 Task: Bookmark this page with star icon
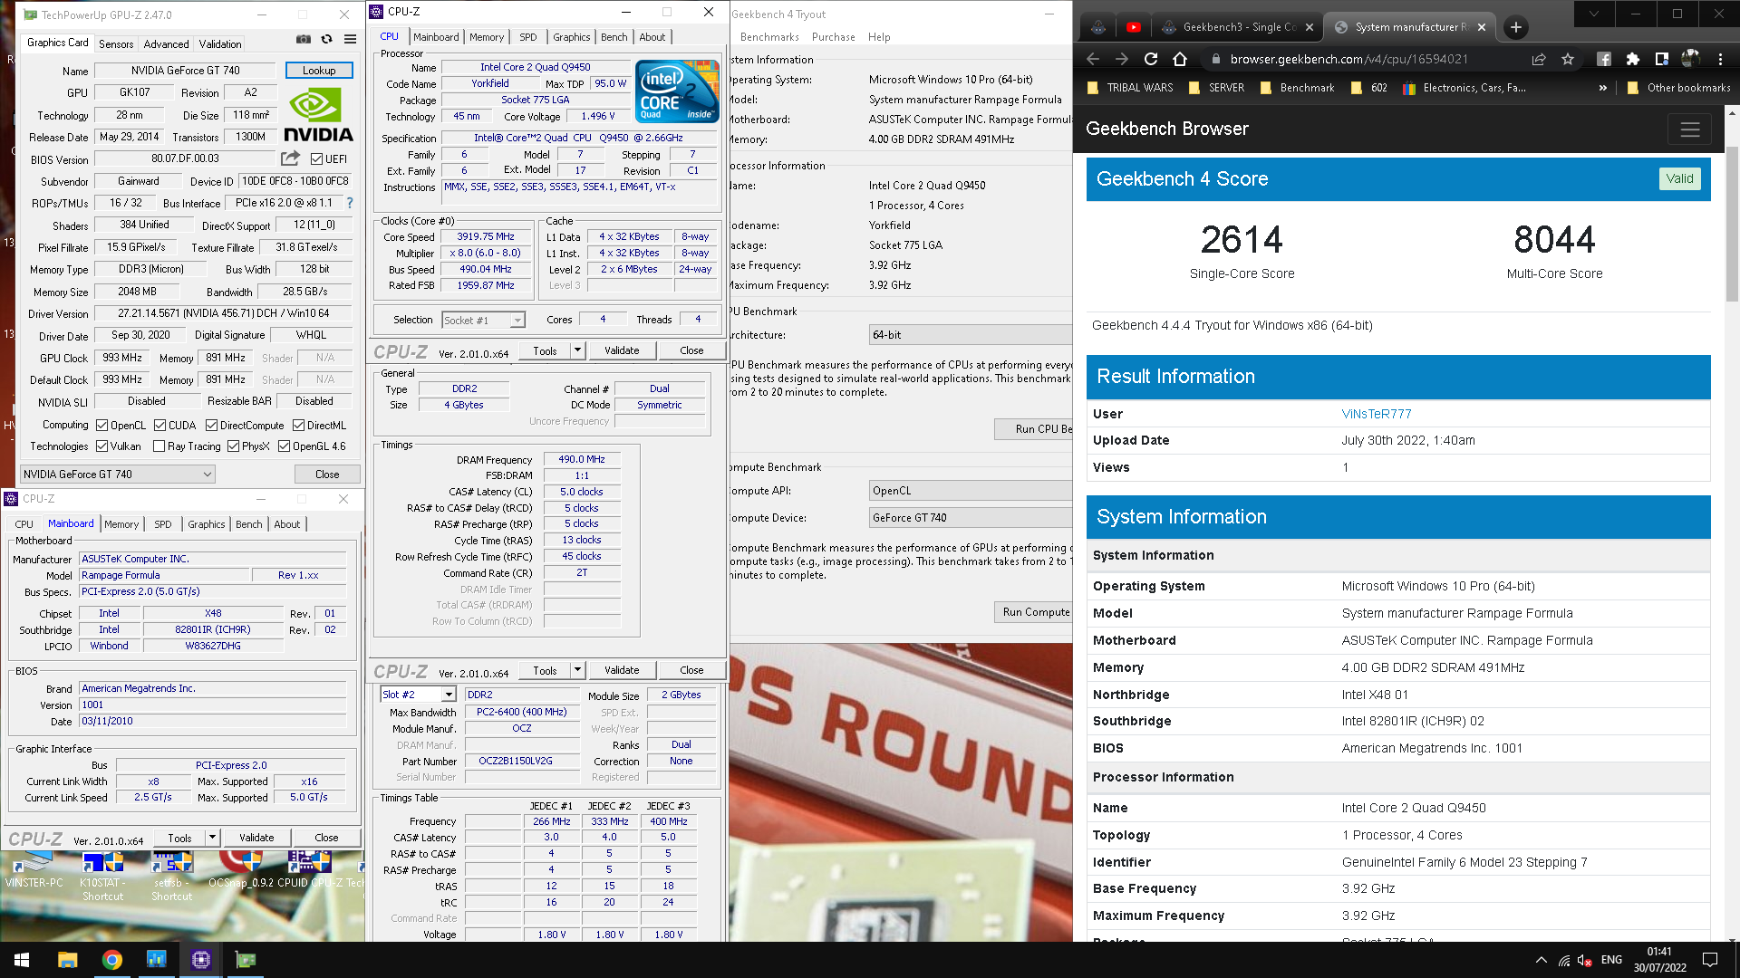coord(1568,59)
